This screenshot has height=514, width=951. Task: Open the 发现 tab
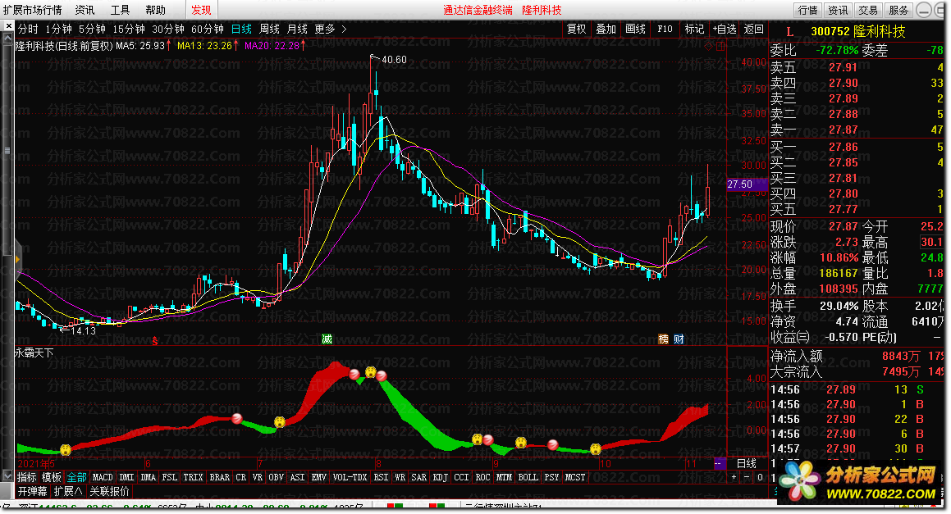click(x=201, y=10)
